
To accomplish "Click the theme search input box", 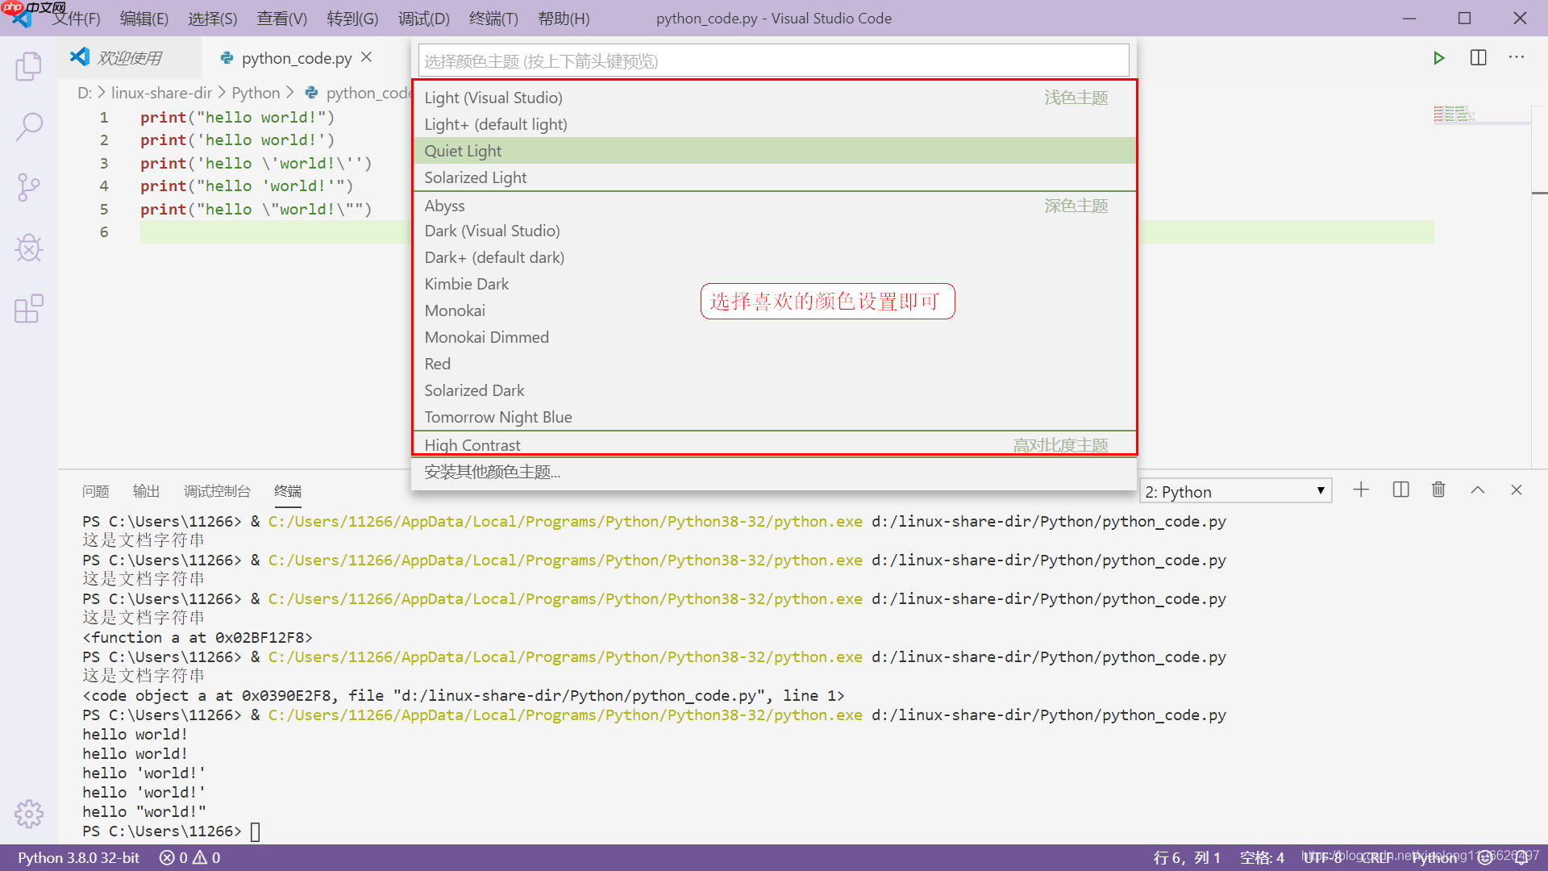I will pyautogui.click(x=772, y=60).
